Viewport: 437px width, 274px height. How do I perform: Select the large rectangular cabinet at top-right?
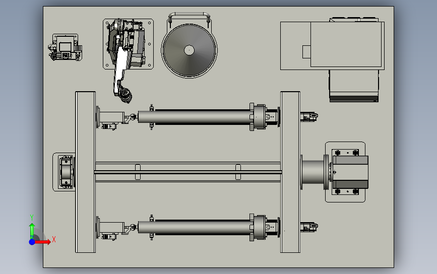coord(332,46)
